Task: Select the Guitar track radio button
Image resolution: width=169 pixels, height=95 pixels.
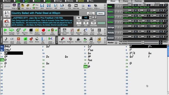Action: [x=44, y=1]
